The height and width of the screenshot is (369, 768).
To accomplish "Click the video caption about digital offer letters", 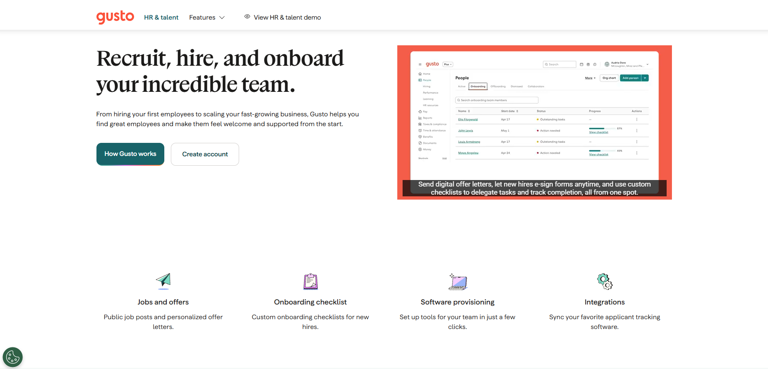I will [x=535, y=188].
